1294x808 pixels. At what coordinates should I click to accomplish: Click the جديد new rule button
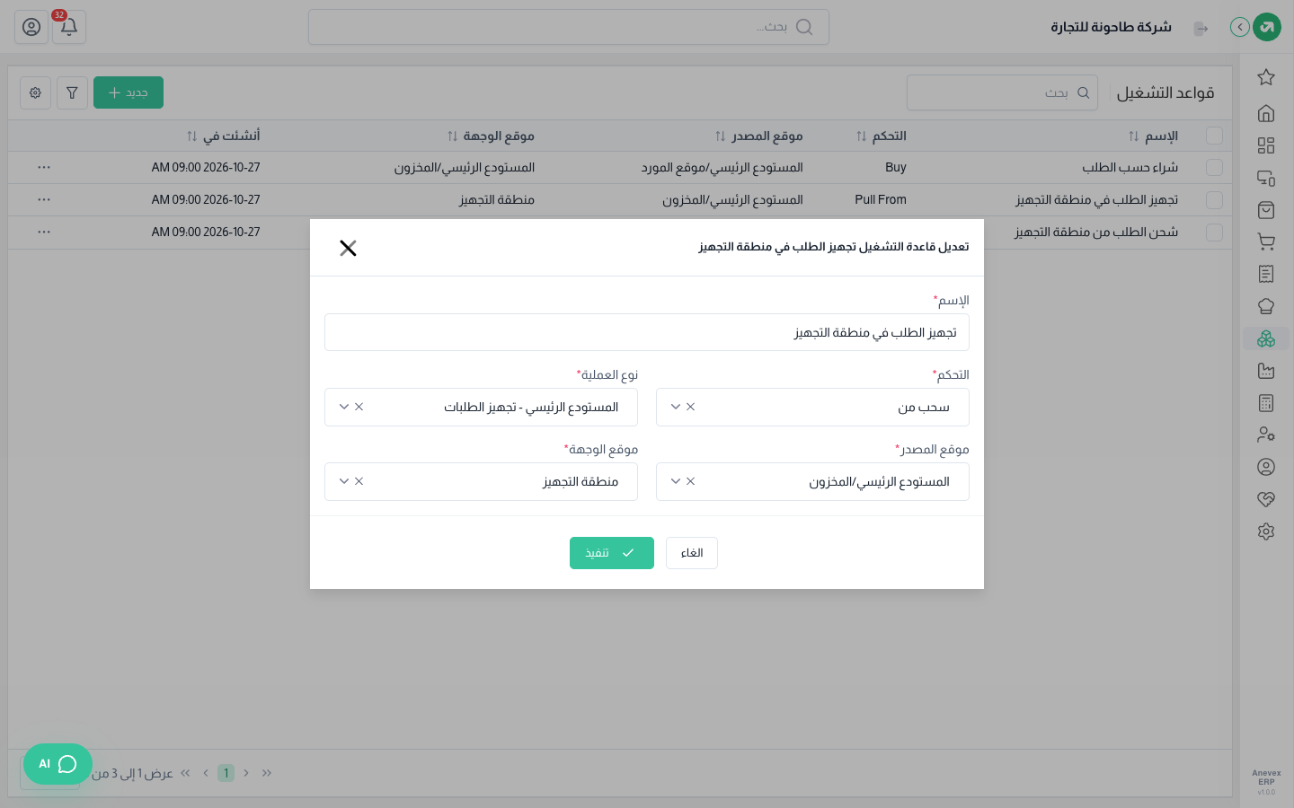(129, 92)
